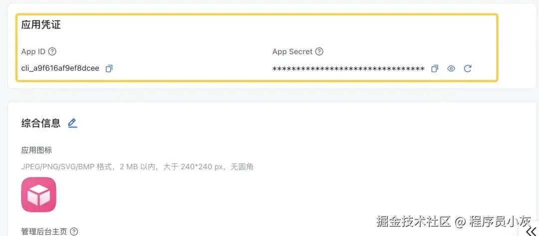Copy the App Secret value
Image resolution: width=539 pixels, height=236 pixels.
[435, 69]
